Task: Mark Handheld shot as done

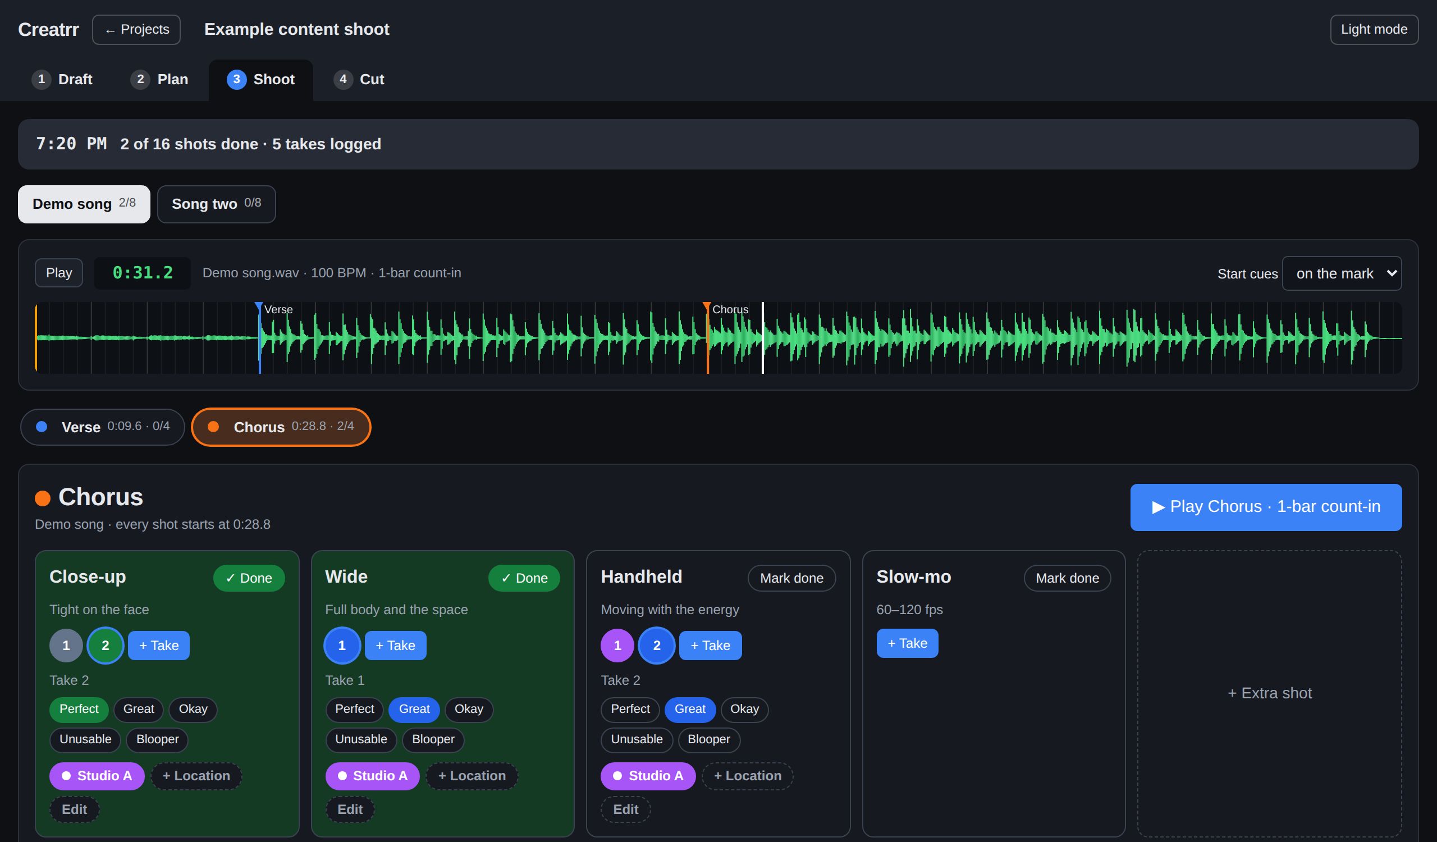Action: tap(791, 578)
